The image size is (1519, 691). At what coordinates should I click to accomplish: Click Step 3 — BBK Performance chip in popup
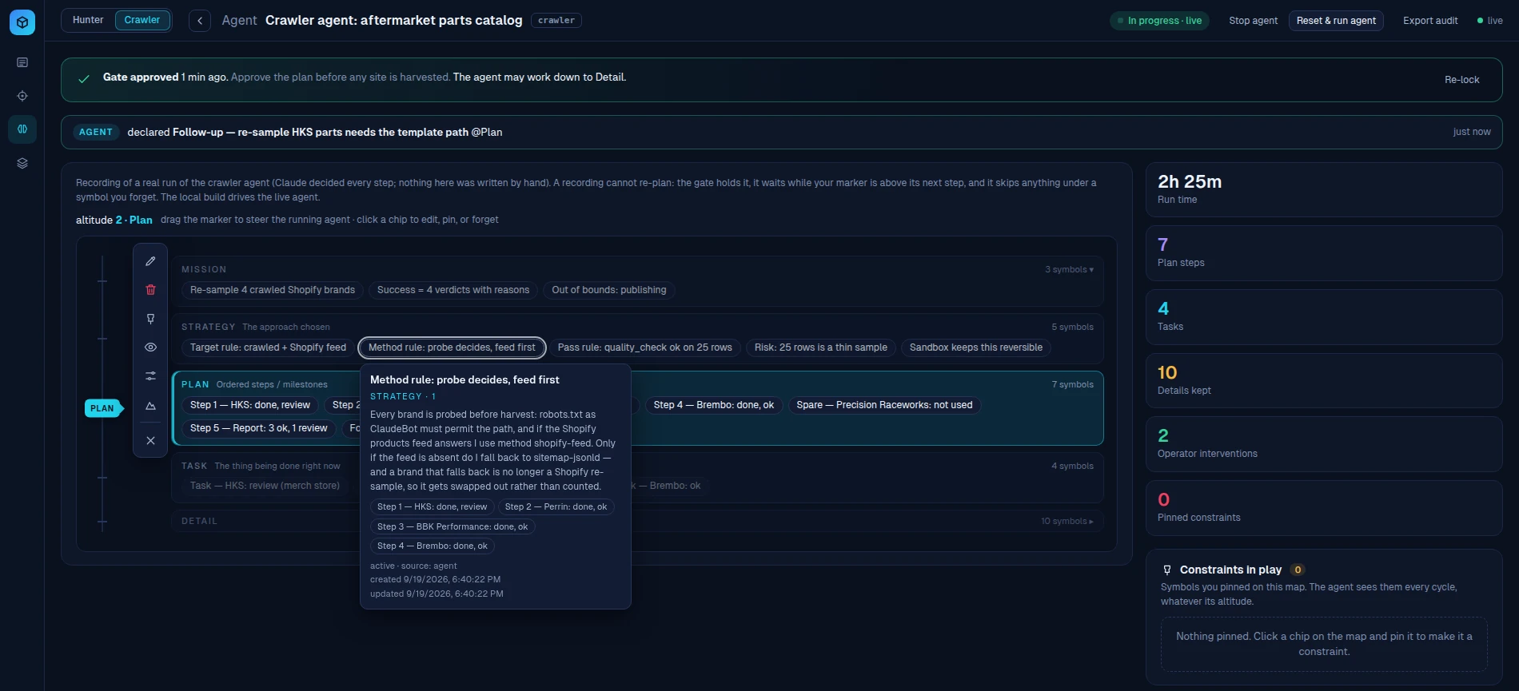pos(453,526)
